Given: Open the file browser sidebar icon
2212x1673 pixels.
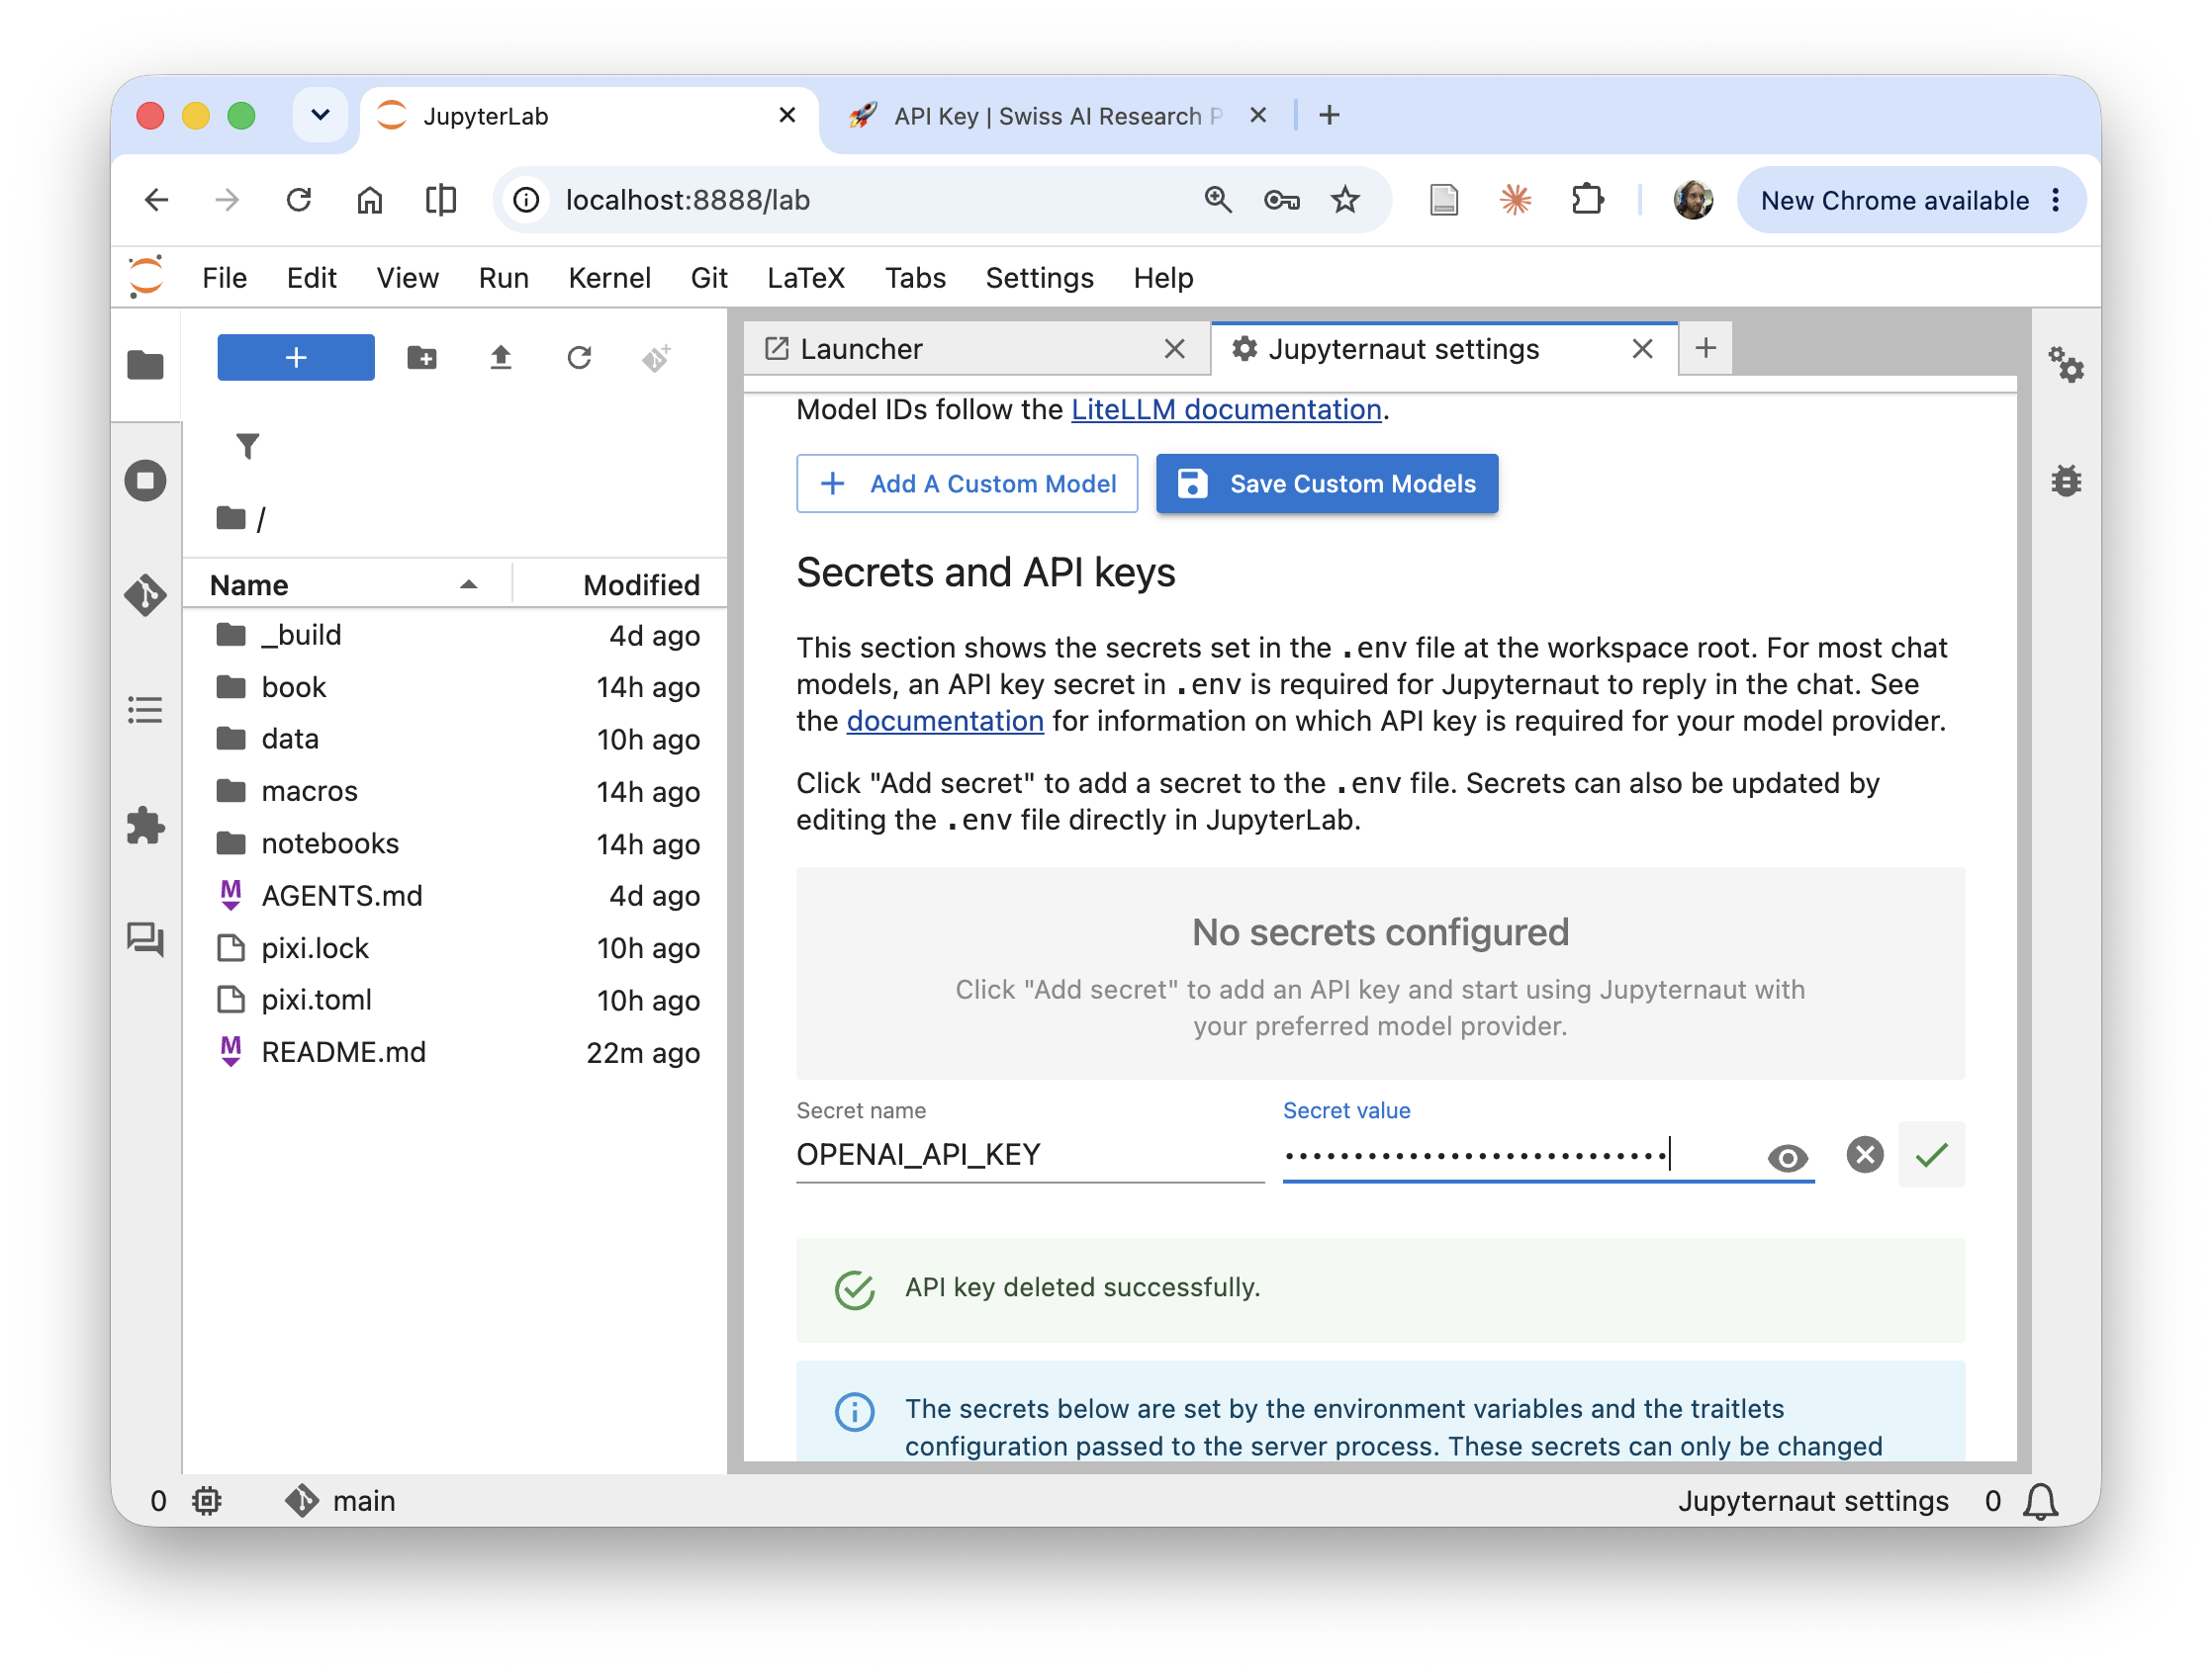Looking at the screenshot, I should coord(145,365).
